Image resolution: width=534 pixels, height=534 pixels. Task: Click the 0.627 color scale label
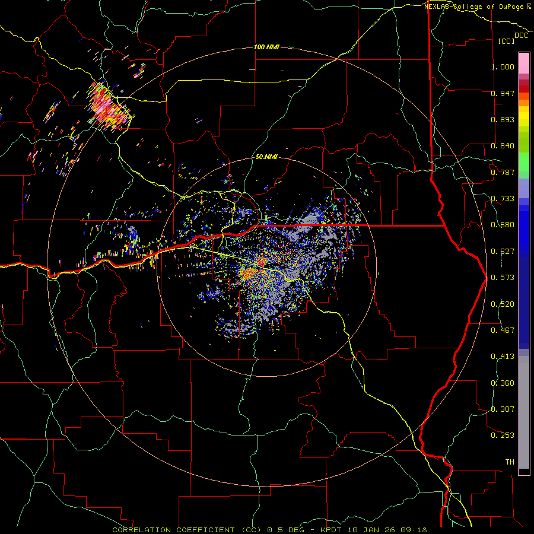tap(503, 252)
